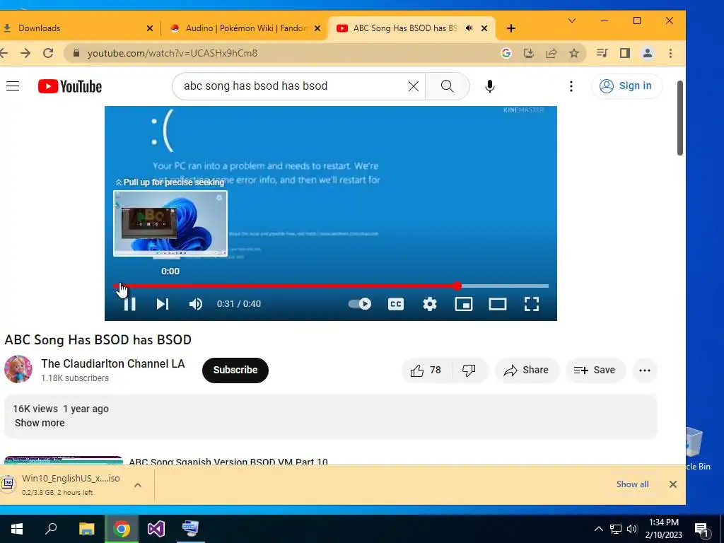Click the page vertical scrollbar
724x543 pixels.
pyautogui.click(x=679, y=118)
